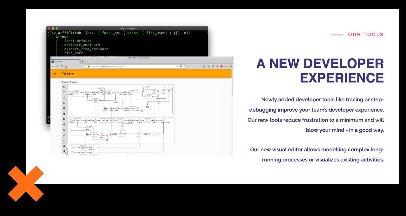406x216 pixels.
Task: Click Firefox back arrow button
Action: [53, 66]
